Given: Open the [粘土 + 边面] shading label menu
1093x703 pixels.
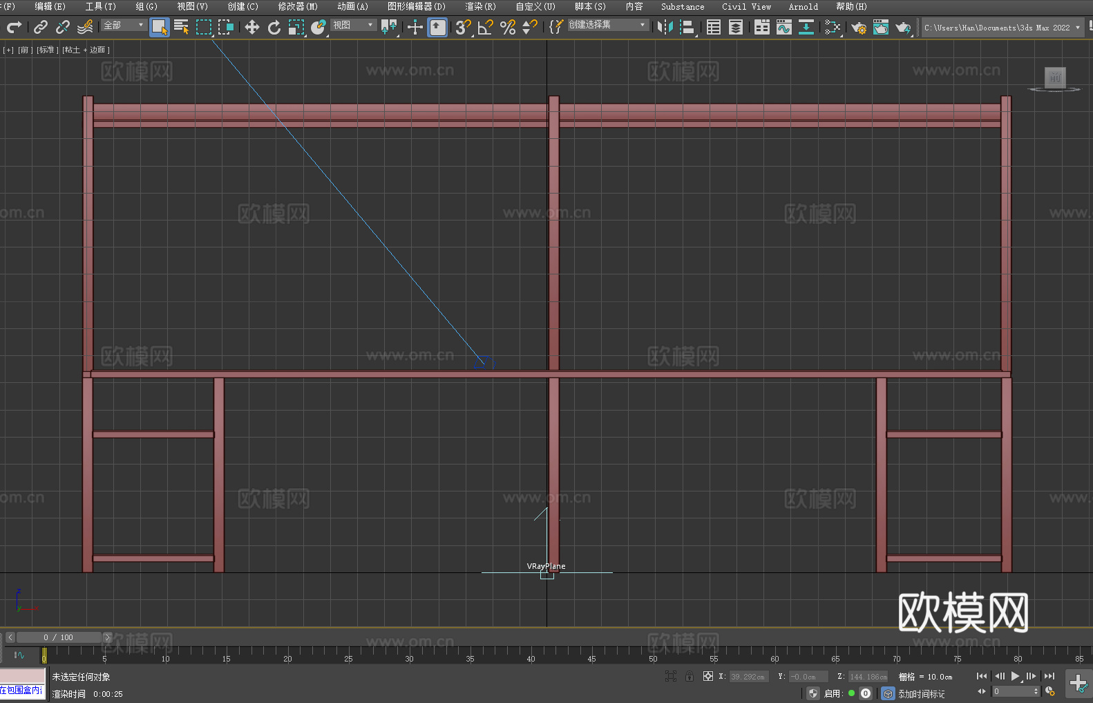Looking at the screenshot, I should tap(86, 50).
